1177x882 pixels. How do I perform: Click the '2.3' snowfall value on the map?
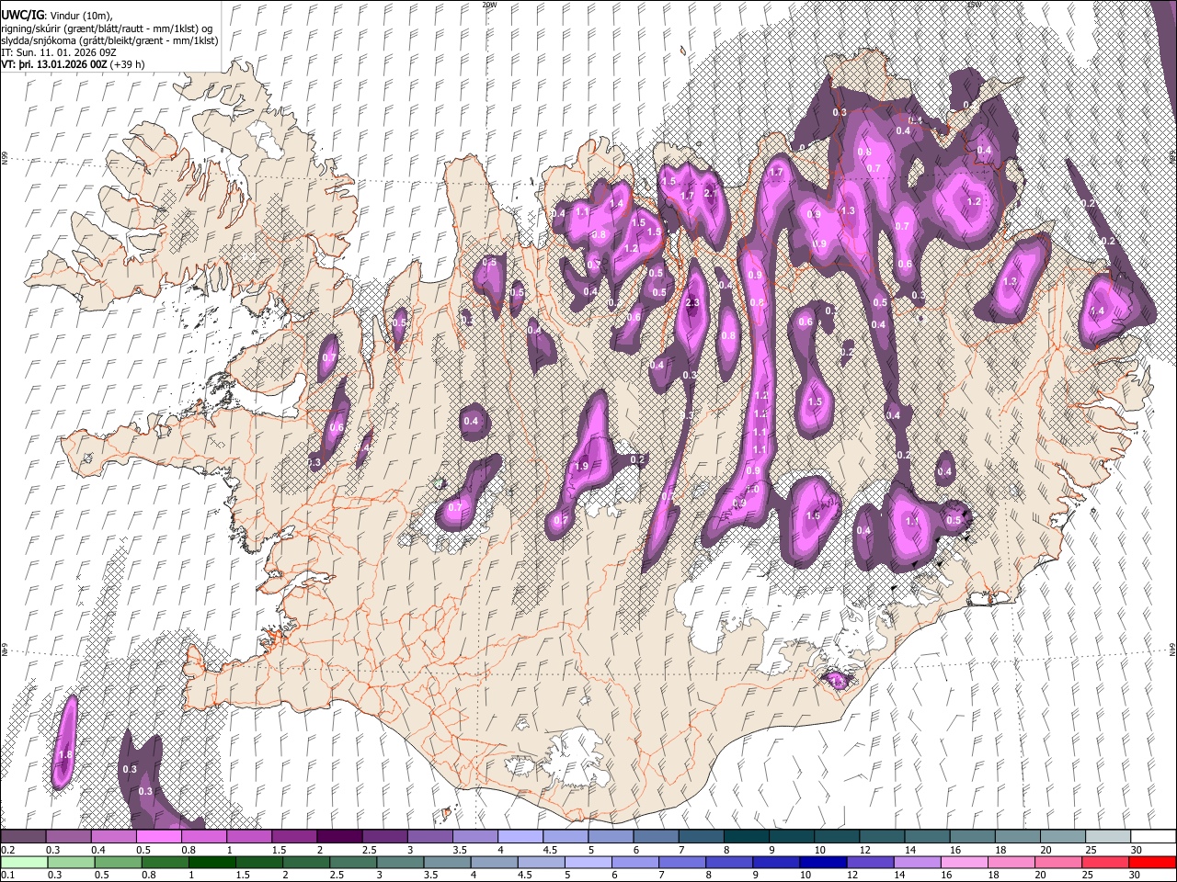tap(693, 303)
